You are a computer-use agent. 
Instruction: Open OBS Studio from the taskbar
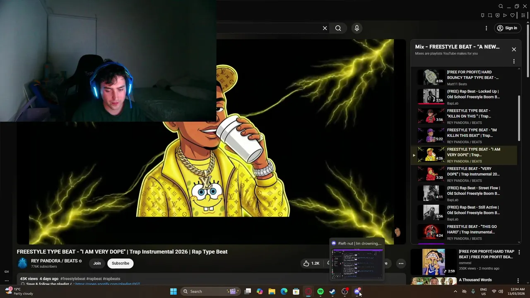pyautogui.click(x=344, y=291)
